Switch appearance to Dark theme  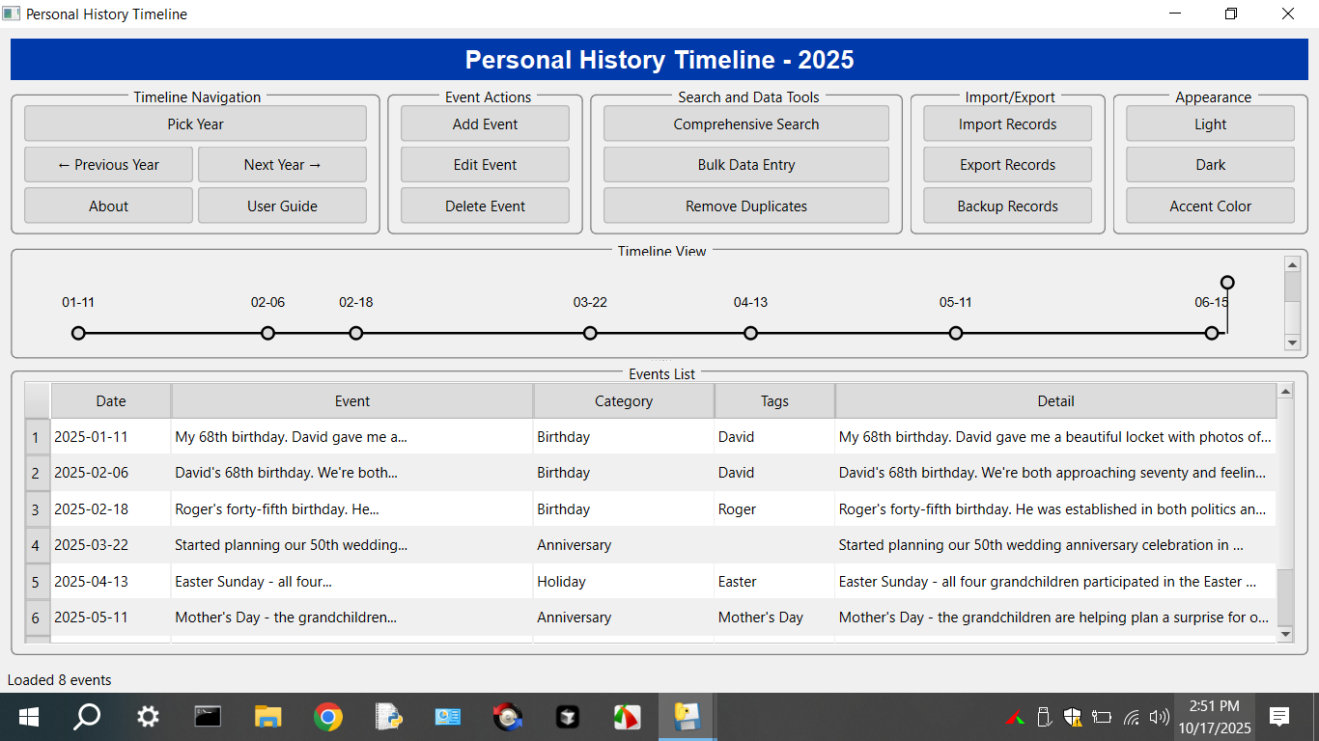(1210, 165)
